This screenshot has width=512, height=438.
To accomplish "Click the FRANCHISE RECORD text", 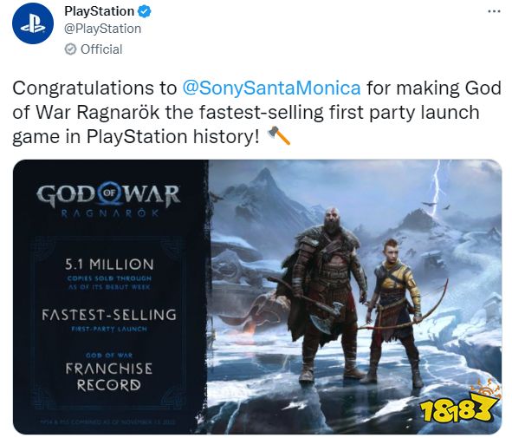I will click(109, 376).
